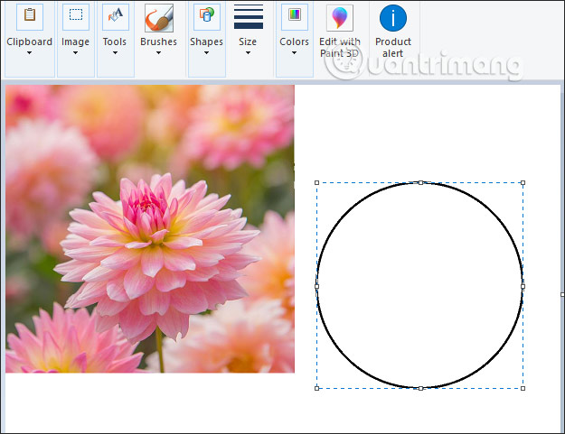Open the Clipboard paste icon
The height and width of the screenshot is (434, 565).
pyautogui.click(x=30, y=17)
